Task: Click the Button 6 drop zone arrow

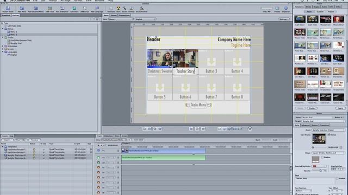Action: [x=185, y=88]
